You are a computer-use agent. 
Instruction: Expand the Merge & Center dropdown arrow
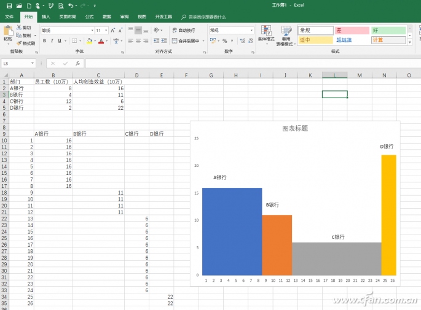(x=203, y=41)
